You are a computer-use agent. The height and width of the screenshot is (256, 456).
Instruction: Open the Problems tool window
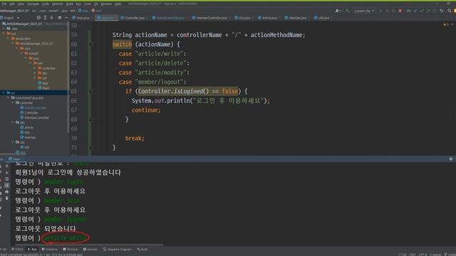tap(50, 250)
